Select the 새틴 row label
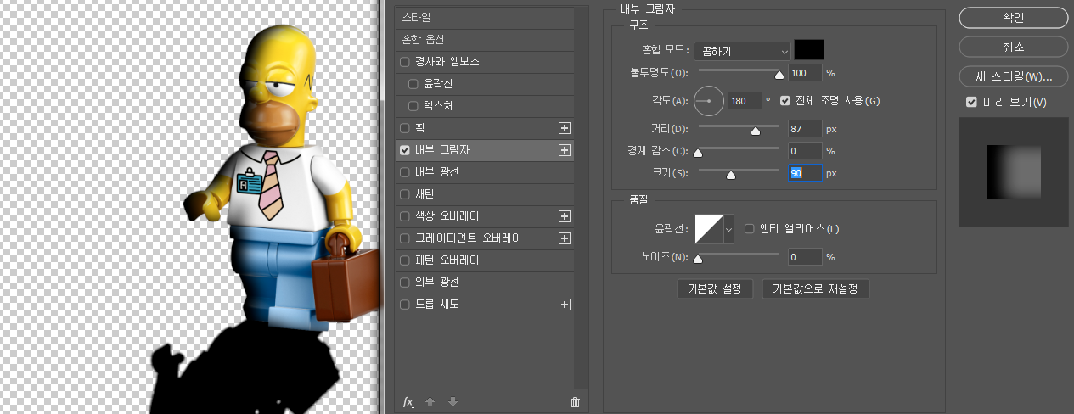 click(x=425, y=194)
